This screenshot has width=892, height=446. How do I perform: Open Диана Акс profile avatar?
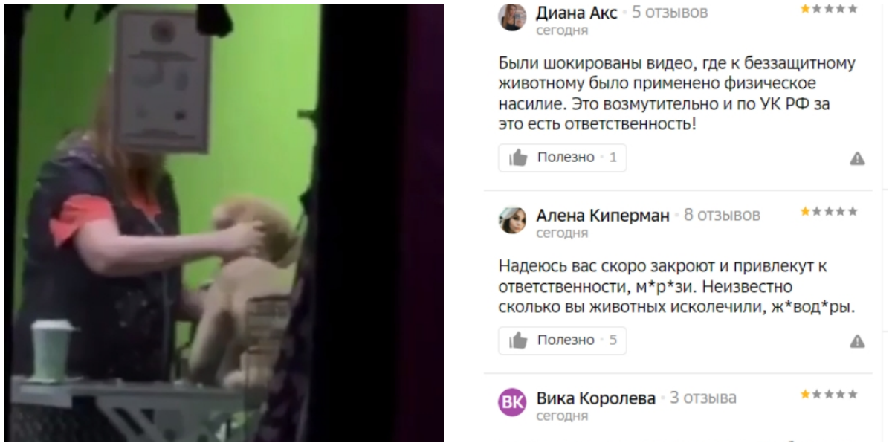click(x=512, y=18)
